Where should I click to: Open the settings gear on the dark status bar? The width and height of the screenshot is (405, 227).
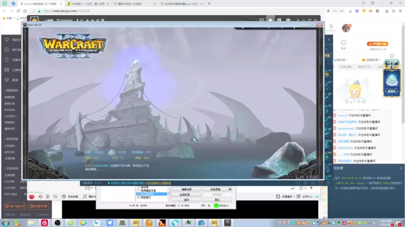click(328, 183)
